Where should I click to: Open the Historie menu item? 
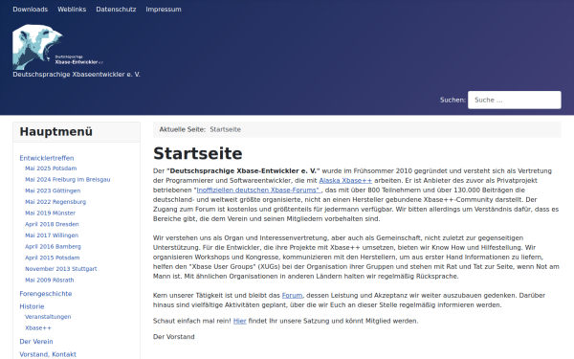click(32, 306)
